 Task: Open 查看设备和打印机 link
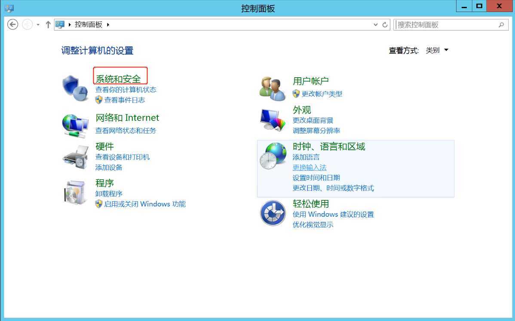tap(123, 157)
